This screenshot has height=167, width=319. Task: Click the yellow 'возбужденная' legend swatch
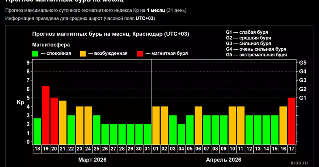click(x=83, y=53)
